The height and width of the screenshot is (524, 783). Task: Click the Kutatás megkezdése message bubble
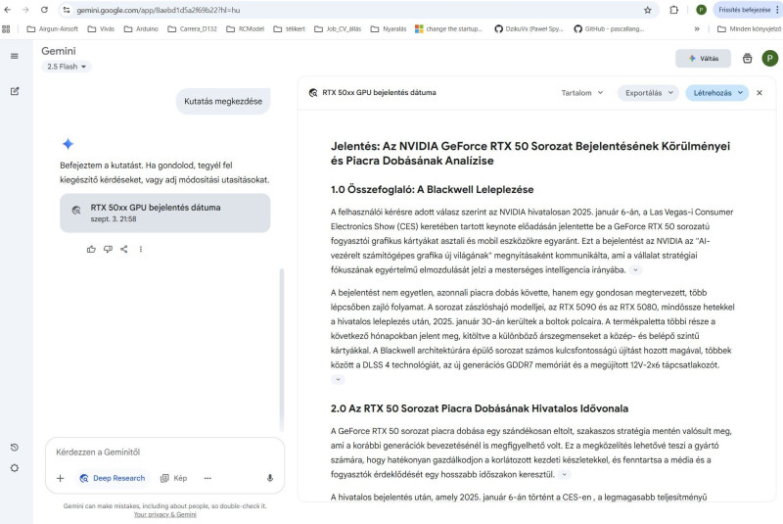pyautogui.click(x=223, y=101)
